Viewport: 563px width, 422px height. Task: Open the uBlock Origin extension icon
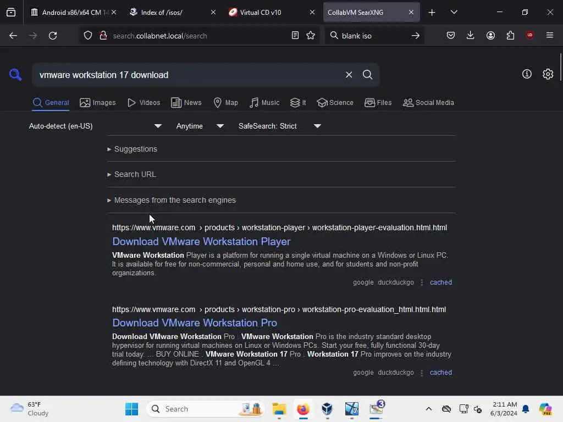coord(530,35)
